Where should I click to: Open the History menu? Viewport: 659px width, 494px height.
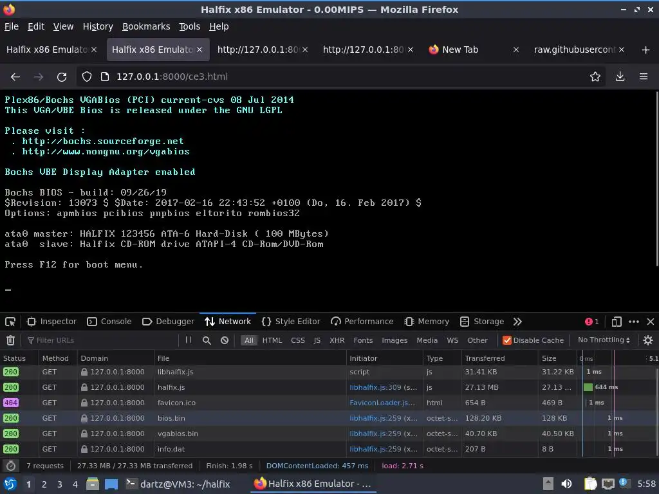coord(98,26)
